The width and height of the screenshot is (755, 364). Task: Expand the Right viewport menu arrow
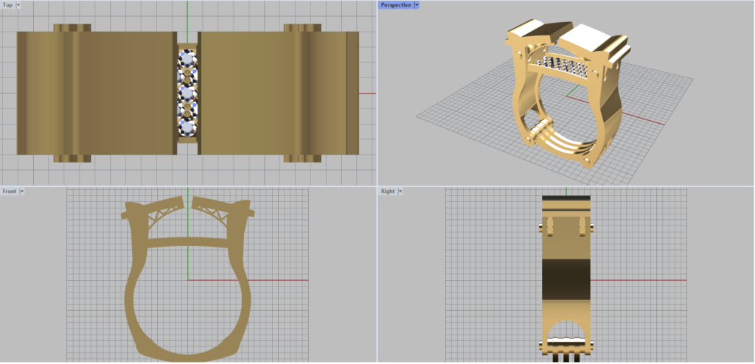[400, 191]
